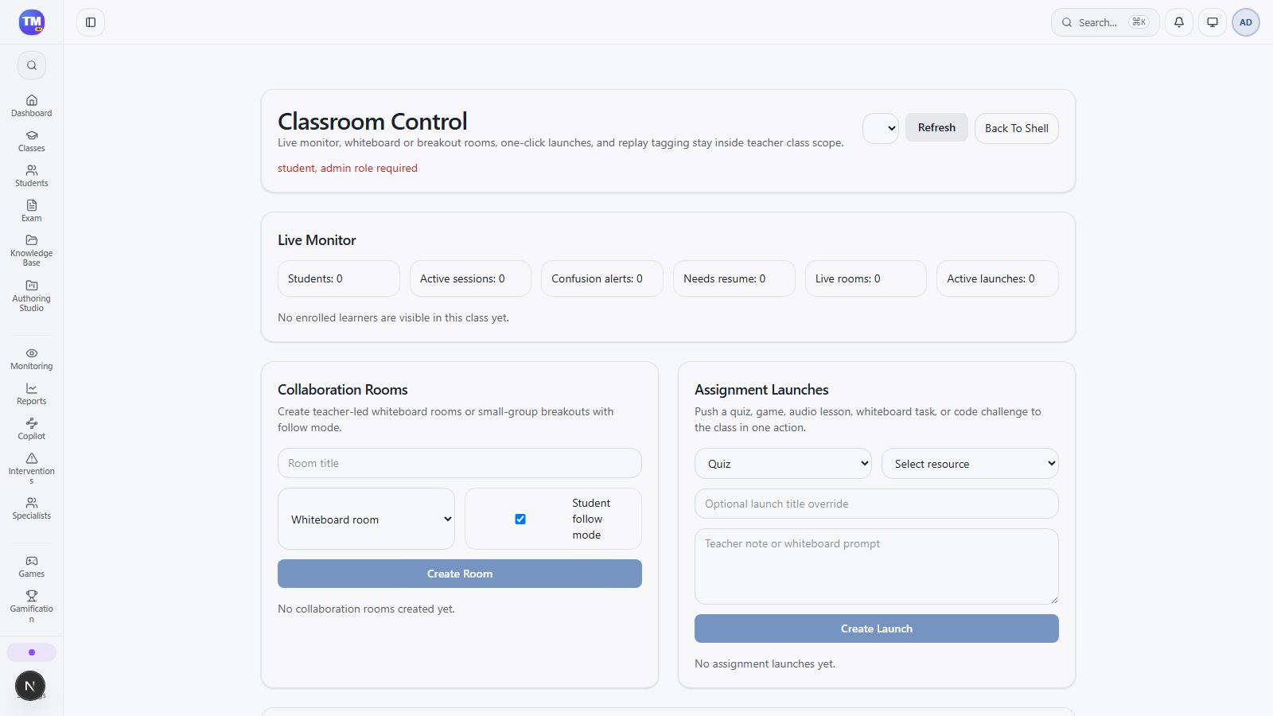1273x716 pixels.
Task: Open the Select resource dropdown
Action: click(x=970, y=464)
